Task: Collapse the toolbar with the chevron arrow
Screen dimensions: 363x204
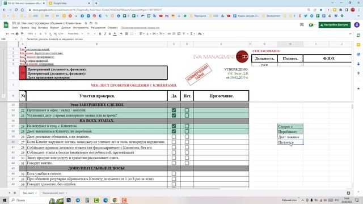Action: pyautogui.click(x=350, y=34)
